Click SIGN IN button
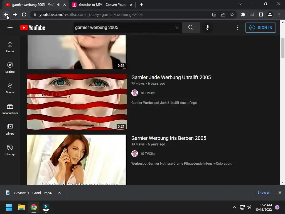 point(261,28)
